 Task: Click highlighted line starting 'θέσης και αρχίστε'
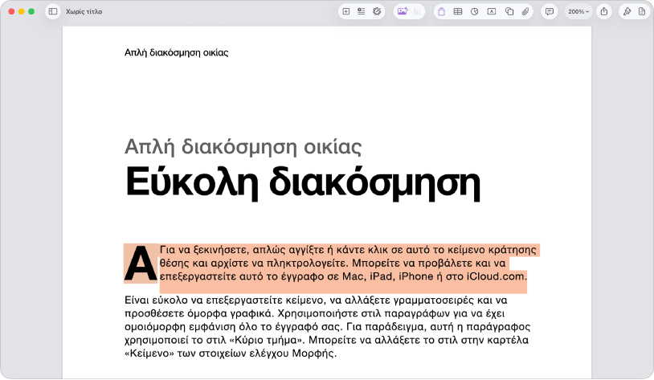[333, 264]
